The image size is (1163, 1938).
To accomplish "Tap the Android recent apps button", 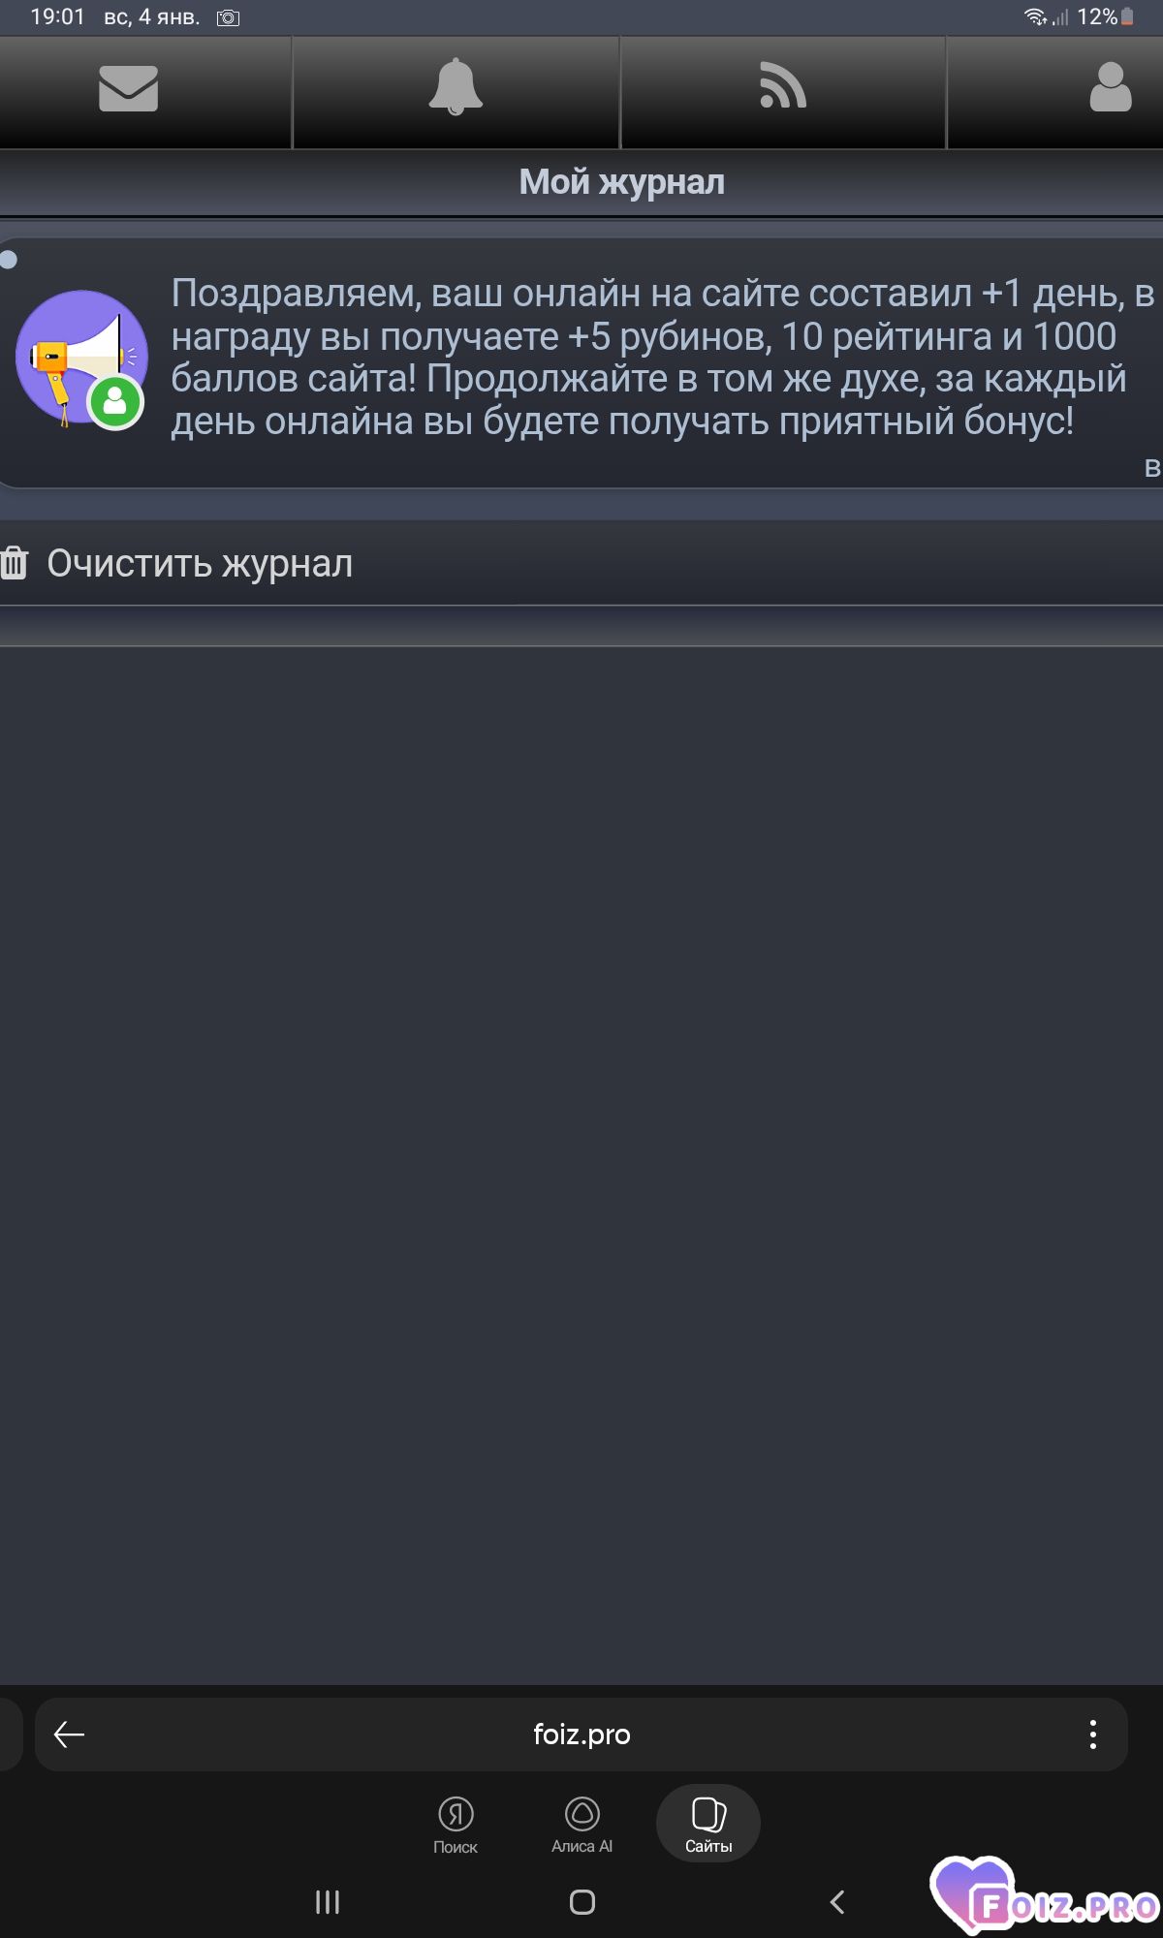I will tap(328, 1902).
